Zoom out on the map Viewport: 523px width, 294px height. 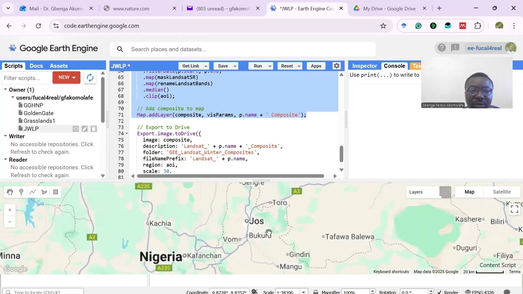click(x=10, y=222)
